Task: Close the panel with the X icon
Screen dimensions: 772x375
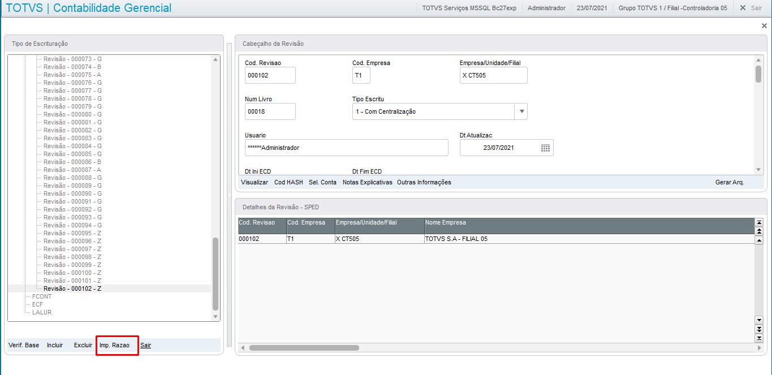Action: point(764,26)
